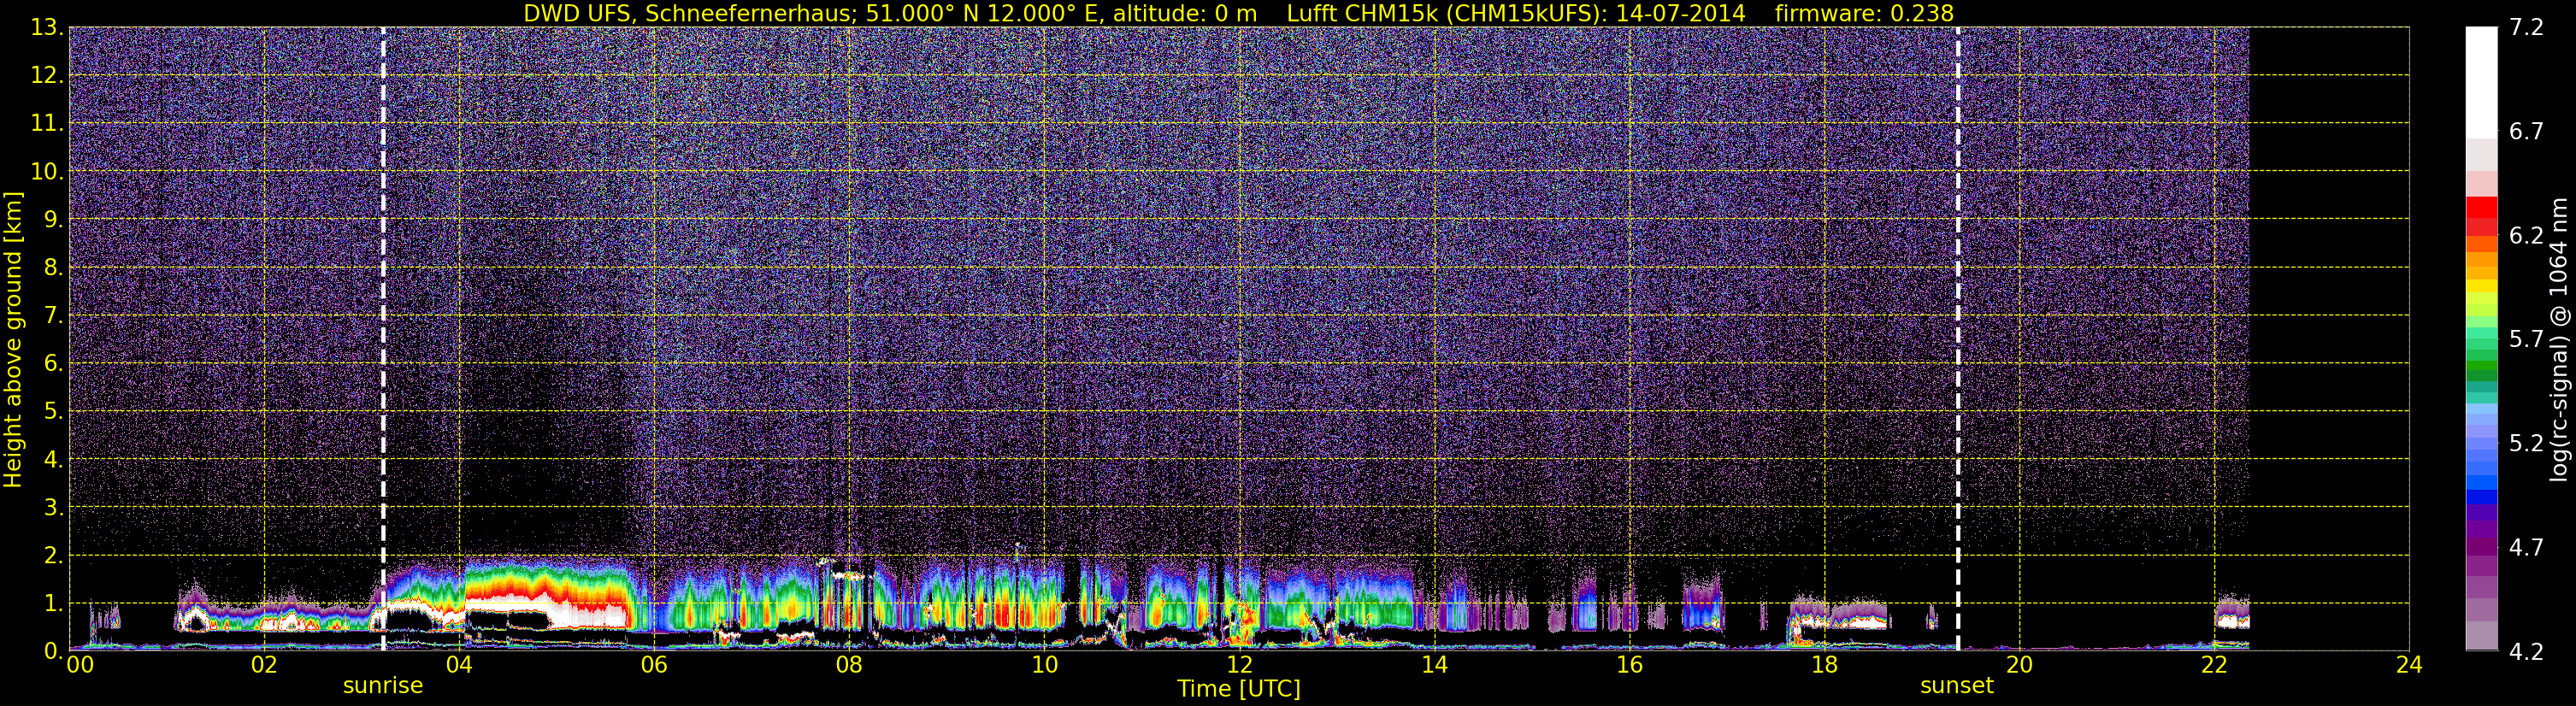Click the height axis tick '6.'
The image size is (2576, 706).
pos(53,364)
